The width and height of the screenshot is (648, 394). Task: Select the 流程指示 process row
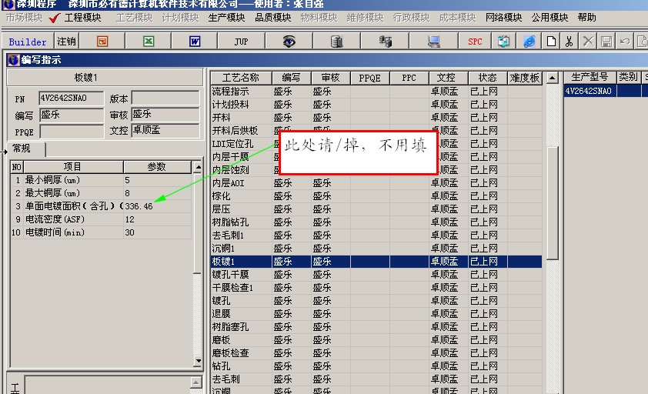[376, 92]
